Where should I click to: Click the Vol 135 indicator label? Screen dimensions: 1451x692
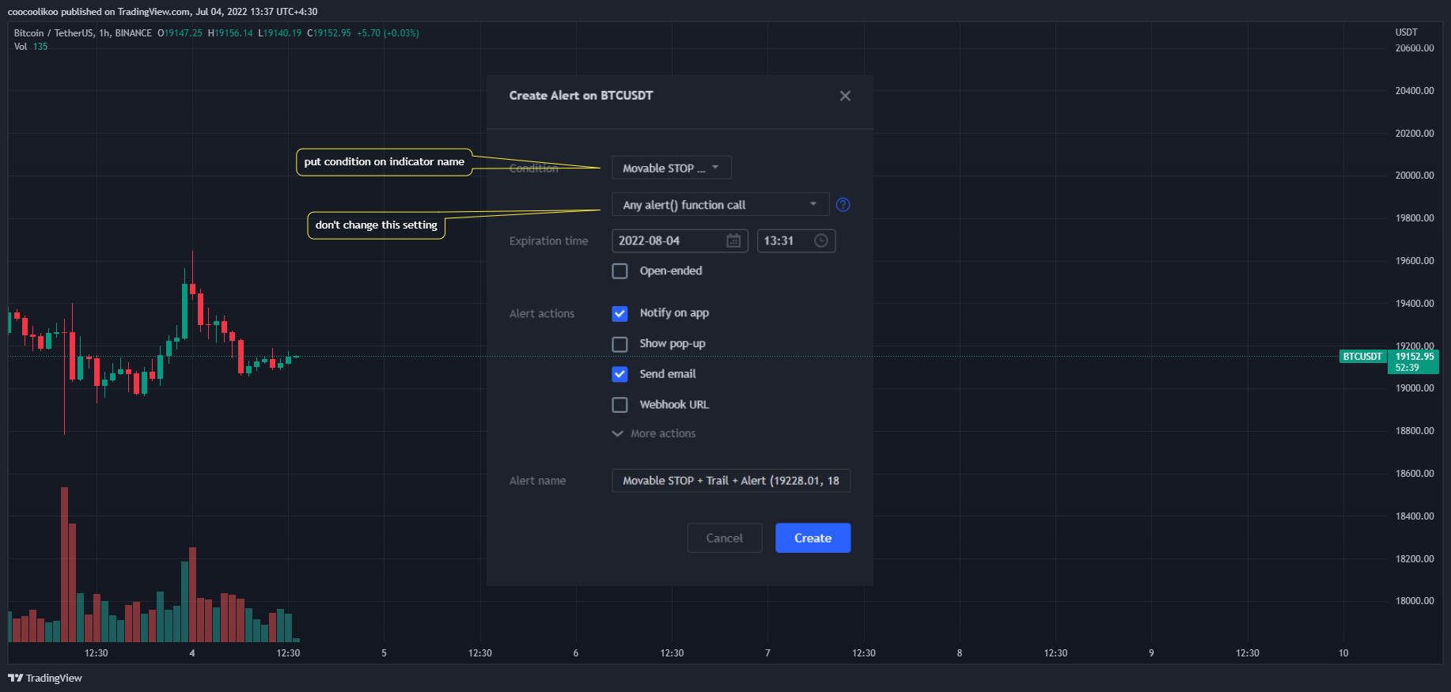pyautogui.click(x=31, y=47)
